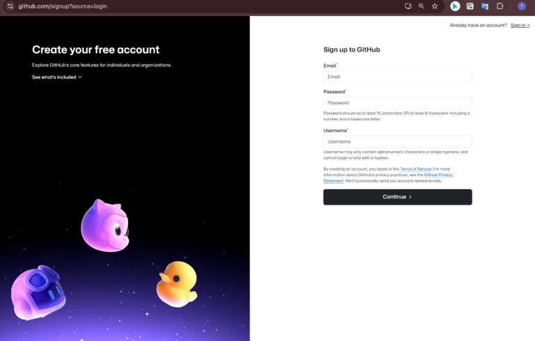
Task: Focus the Email input field
Action: point(398,77)
